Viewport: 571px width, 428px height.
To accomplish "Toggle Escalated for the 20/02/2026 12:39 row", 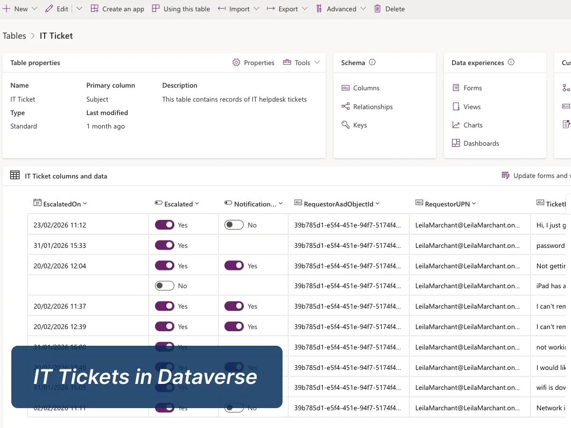I will (165, 326).
